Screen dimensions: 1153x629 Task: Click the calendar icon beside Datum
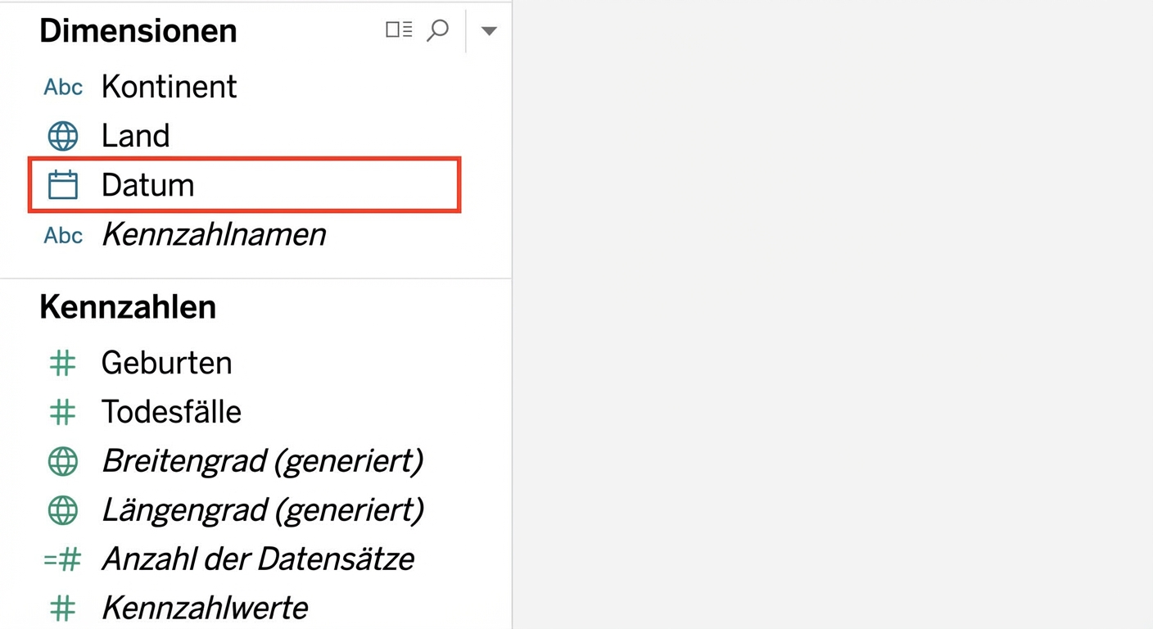[x=63, y=185]
